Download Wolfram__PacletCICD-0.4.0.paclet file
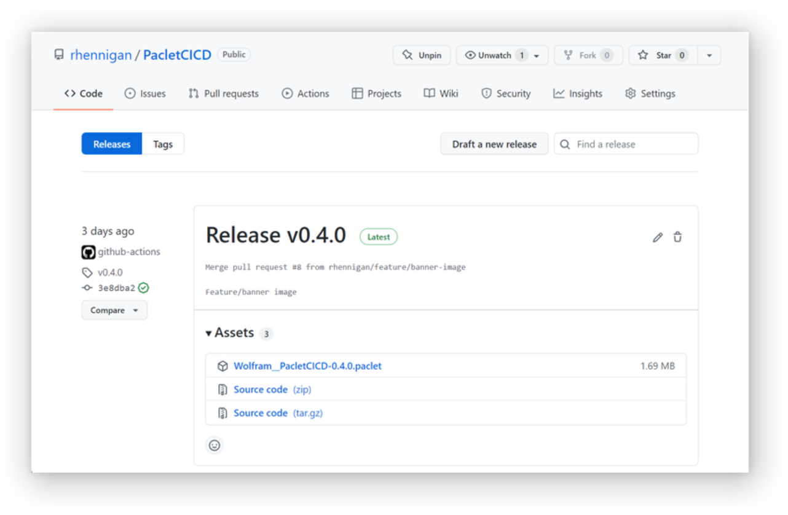This screenshot has width=788, height=515. click(x=307, y=366)
